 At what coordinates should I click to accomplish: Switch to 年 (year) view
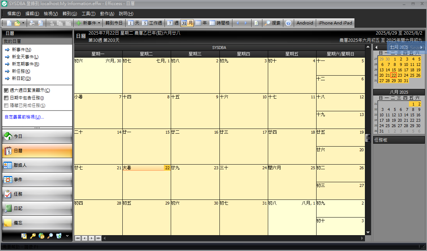pyautogui.click(x=201, y=23)
